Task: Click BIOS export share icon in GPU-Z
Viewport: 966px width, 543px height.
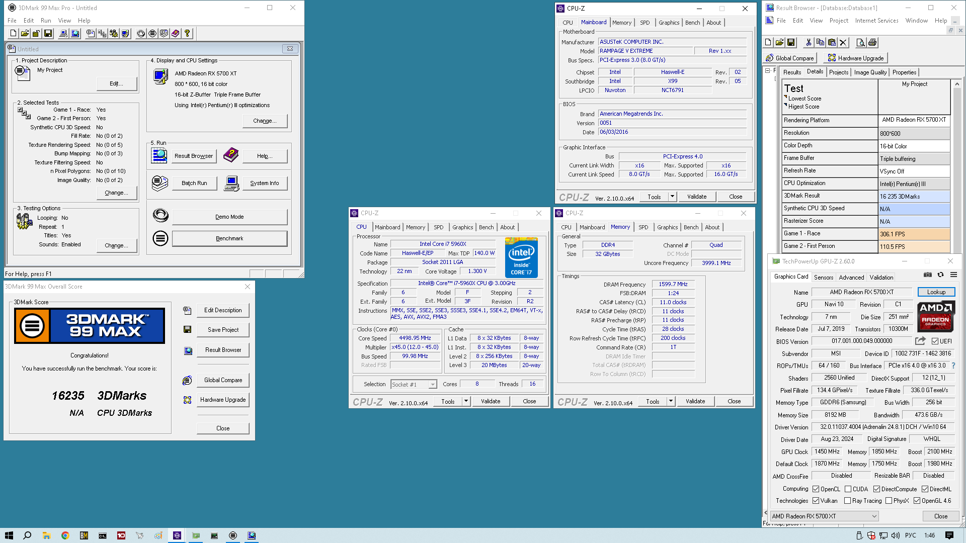Action: pyautogui.click(x=920, y=341)
